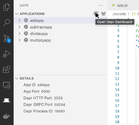Click the globe icon next to addapp
Viewport: 139px width, 125px height.
(26, 20)
